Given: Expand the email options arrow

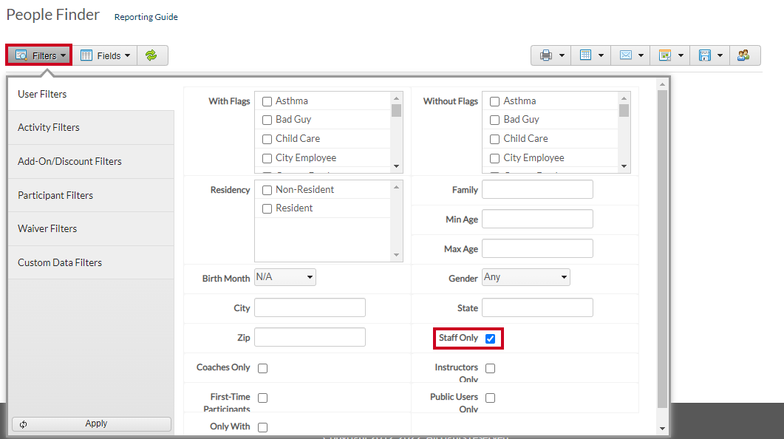Looking at the screenshot, I should (x=641, y=55).
